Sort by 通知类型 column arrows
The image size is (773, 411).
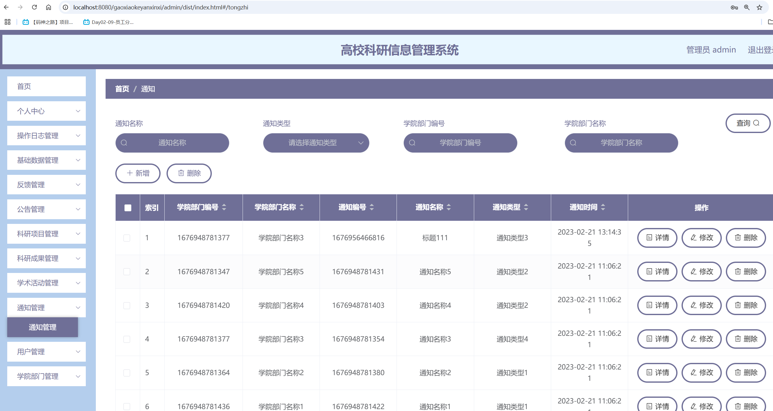coord(526,207)
